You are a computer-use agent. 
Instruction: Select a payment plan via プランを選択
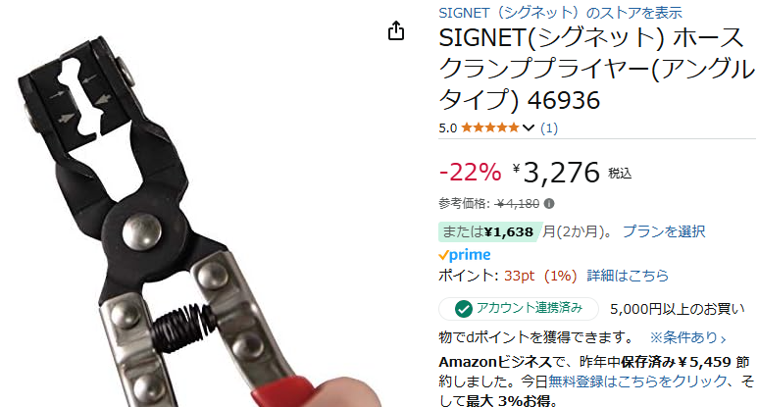pyautogui.click(x=664, y=231)
